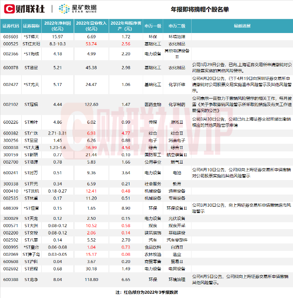Select stock code 600078

point(11,67)
